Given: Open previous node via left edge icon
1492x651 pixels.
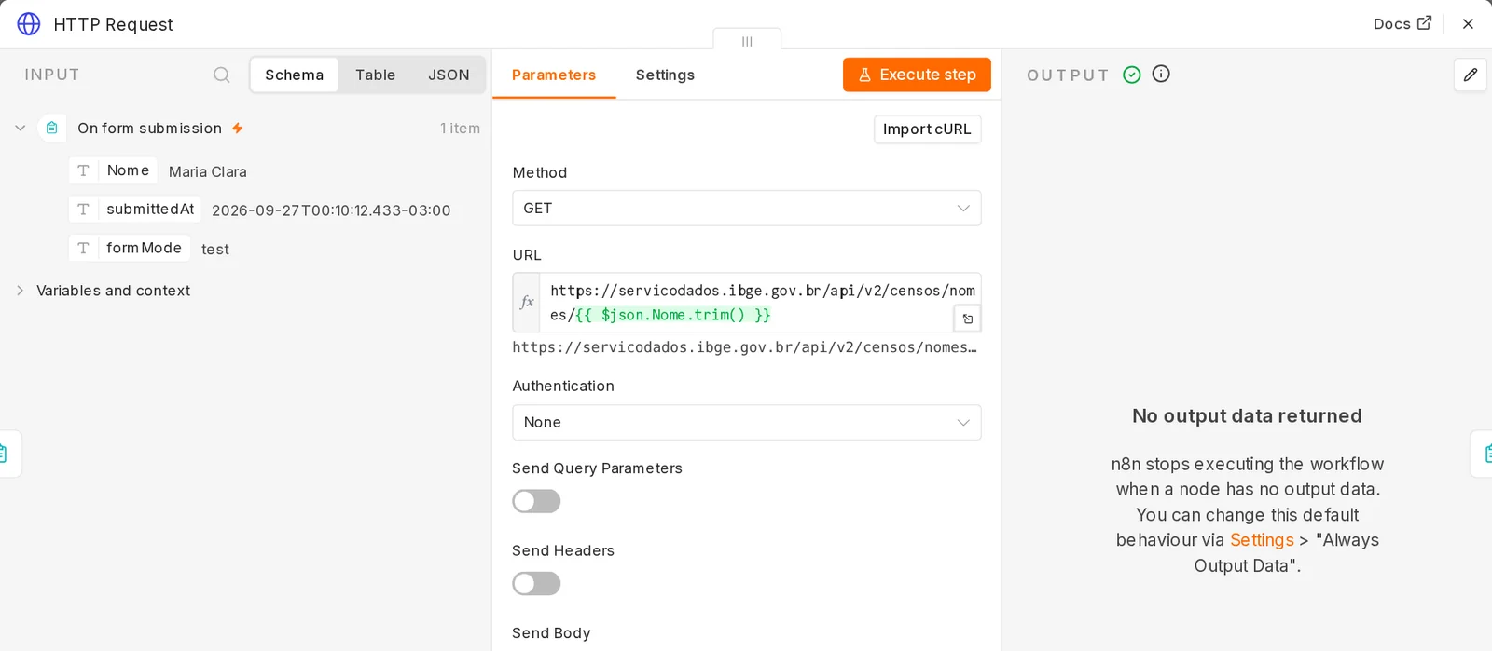Looking at the screenshot, I should coord(5,454).
